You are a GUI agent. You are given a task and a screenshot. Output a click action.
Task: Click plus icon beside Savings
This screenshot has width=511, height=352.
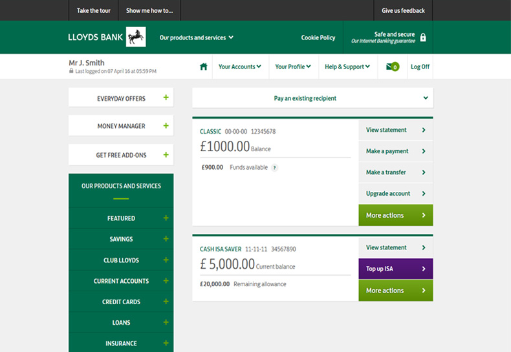tap(166, 239)
